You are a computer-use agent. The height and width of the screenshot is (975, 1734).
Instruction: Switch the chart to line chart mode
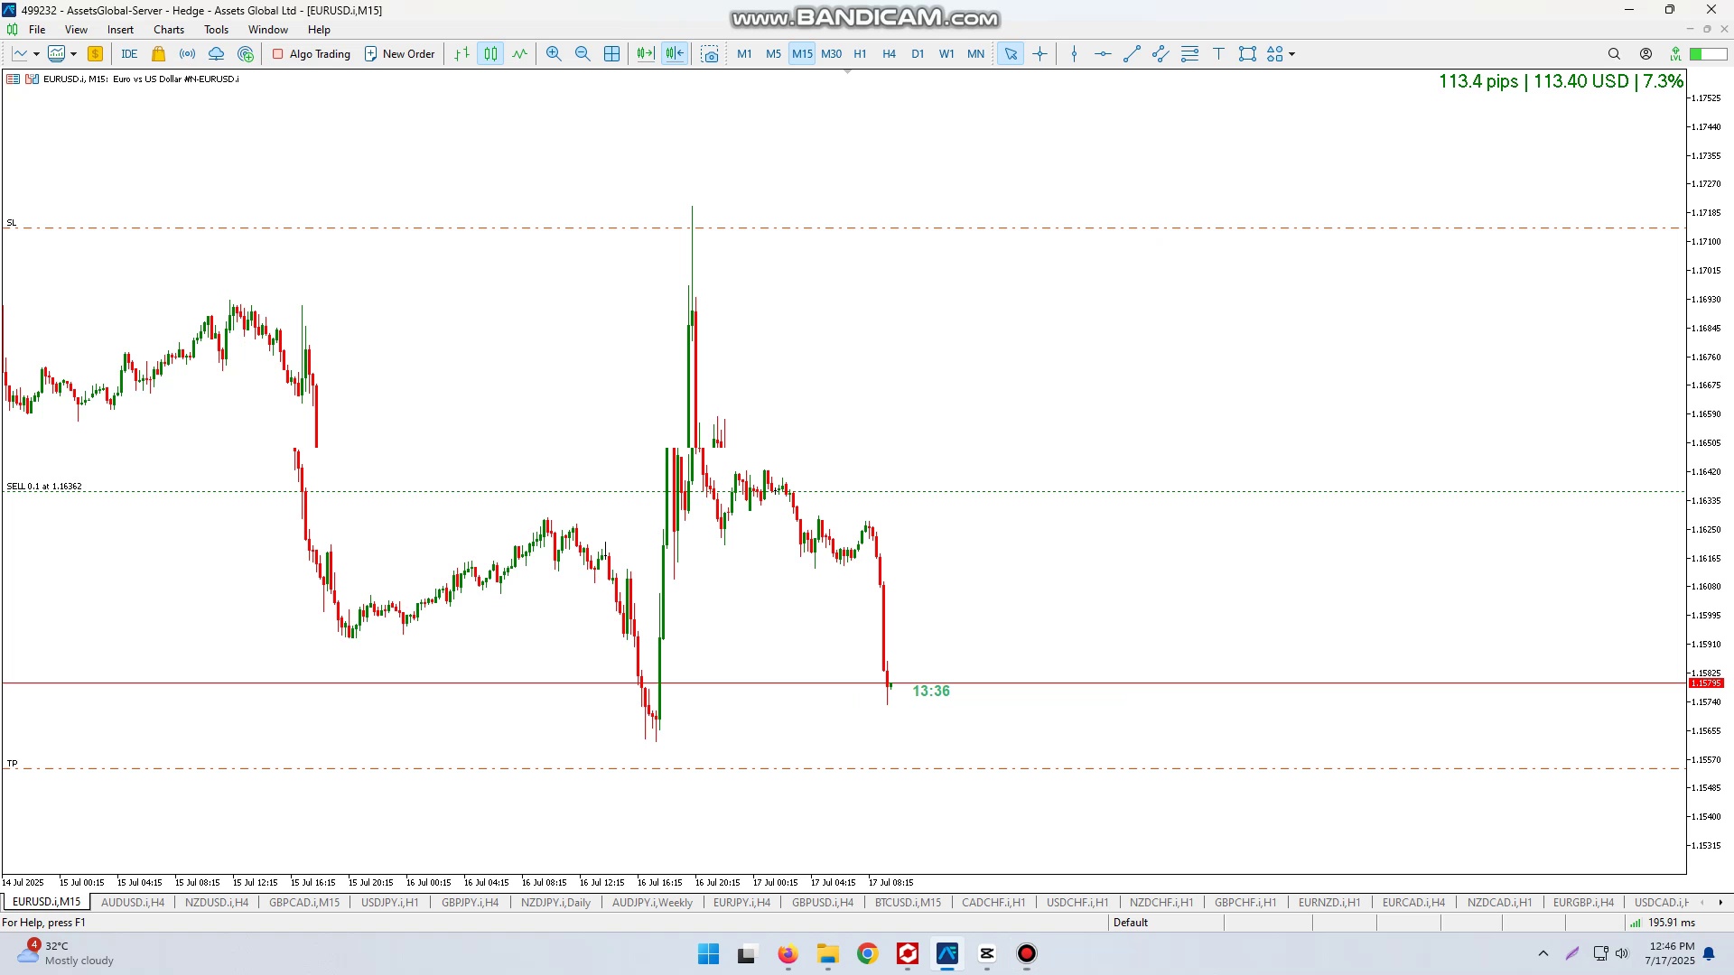[x=520, y=54]
